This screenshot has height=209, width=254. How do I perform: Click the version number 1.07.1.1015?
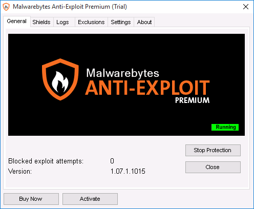tap(128, 171)
